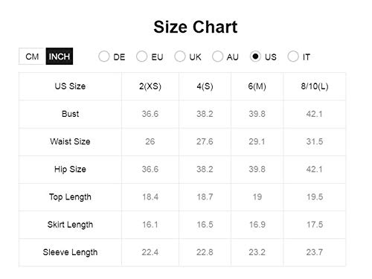This screenshot has height=279, width=372.
Task: Select the INCH unit button
Action: (60, 57)
